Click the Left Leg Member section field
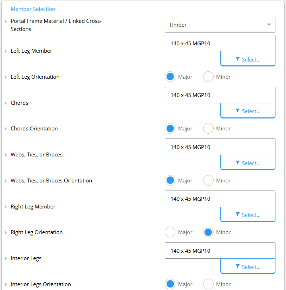Screen dimensions: 286x290 (220, 43)
